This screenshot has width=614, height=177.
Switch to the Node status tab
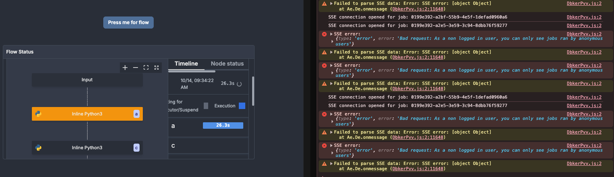tap(227, 64)
